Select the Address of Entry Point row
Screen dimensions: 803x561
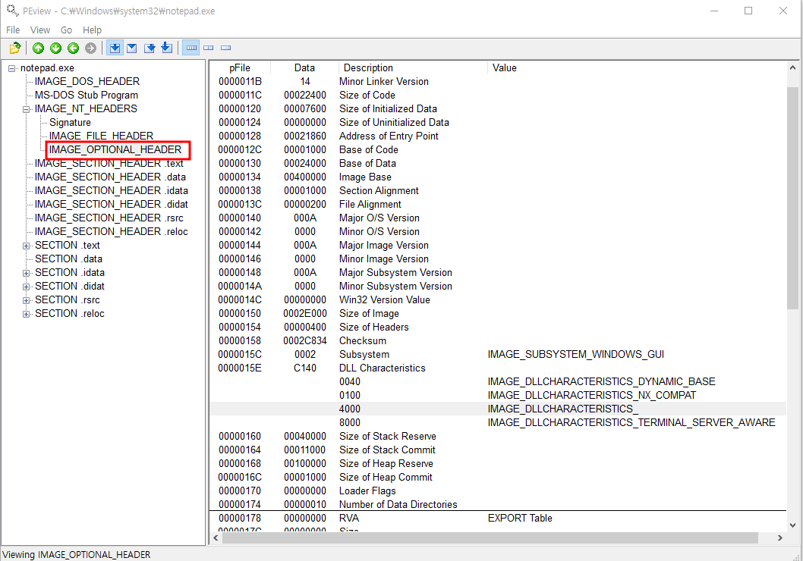(x=498, y=136)
